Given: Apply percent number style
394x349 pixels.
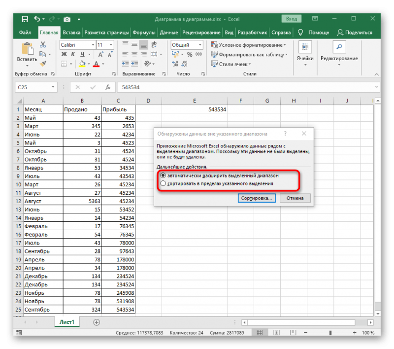Looking at the screenshot, I should click(x=190, y=54).
